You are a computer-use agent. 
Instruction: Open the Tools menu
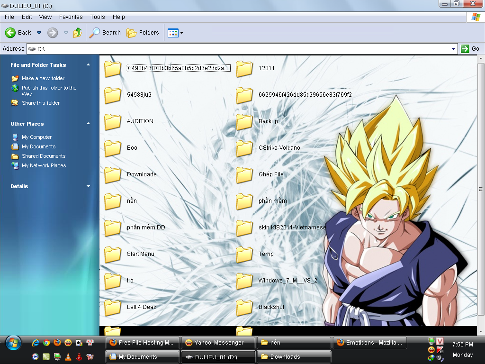click(x=98, y=17)
